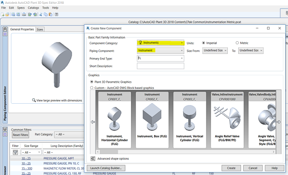
Task: Click the Size Range column header
Action: (x=31, y=146)
